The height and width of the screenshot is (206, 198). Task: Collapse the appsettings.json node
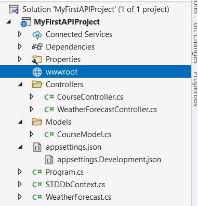tap(21, 147)
